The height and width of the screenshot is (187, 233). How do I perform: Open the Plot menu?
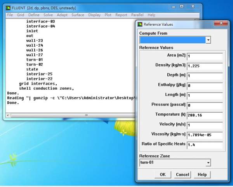tap(108, 15)
